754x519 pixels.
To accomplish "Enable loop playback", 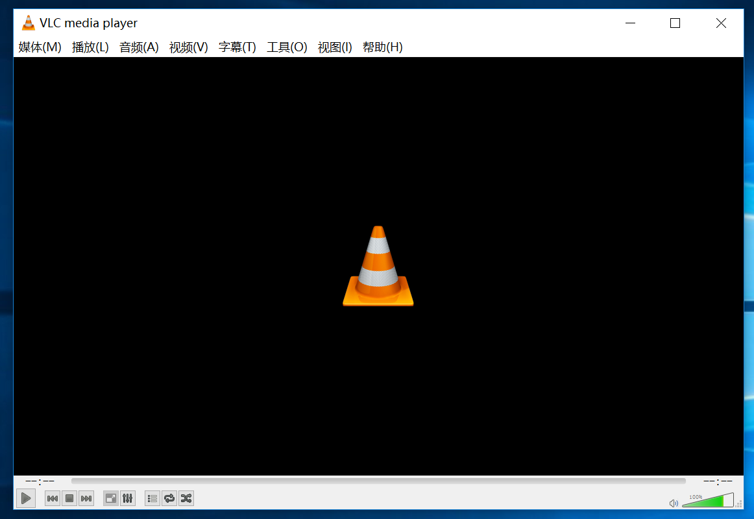I will 169,498.
